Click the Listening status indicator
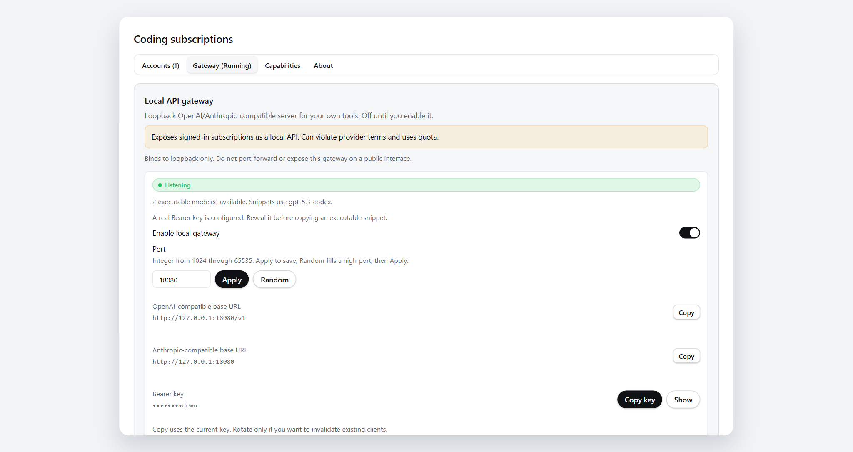Image resolution: width=853 pixels, height=452 pixels. tap(426, 185)
